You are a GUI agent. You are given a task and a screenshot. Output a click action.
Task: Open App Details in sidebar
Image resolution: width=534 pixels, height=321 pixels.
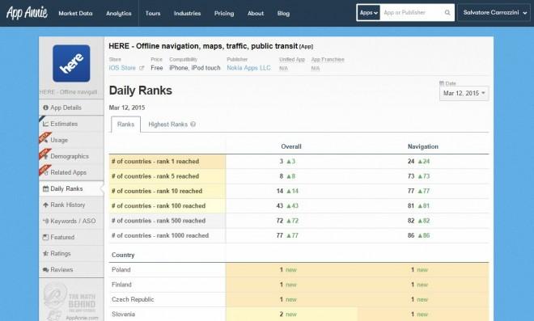[x=71, y=108]
